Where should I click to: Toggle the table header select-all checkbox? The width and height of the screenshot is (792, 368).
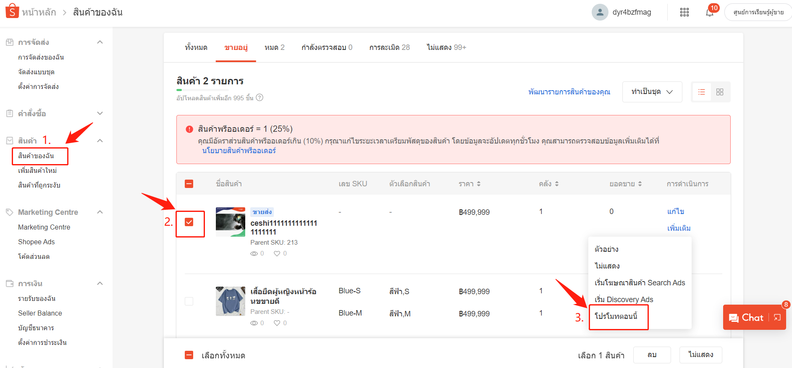(189, 184)
